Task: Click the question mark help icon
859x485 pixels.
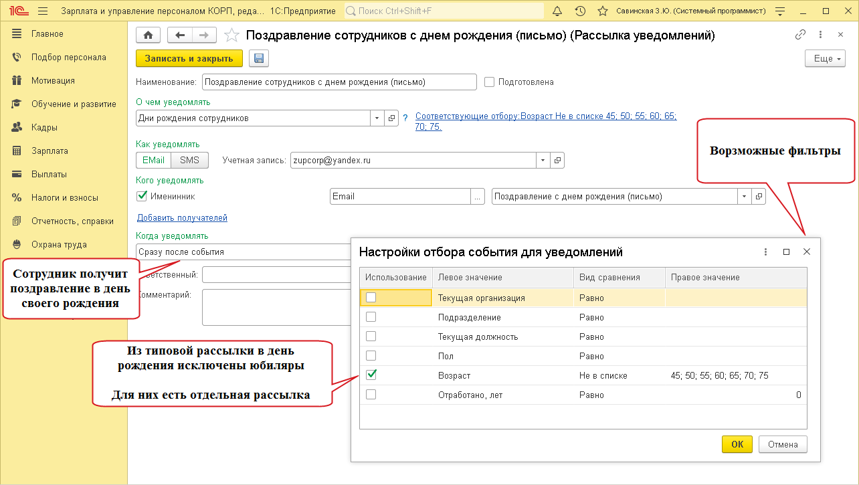Action: click(405, 118)
